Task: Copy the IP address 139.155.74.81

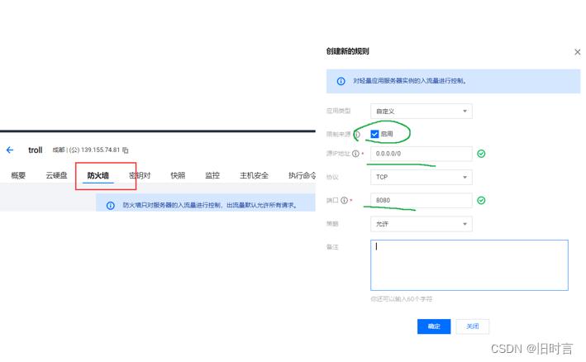Action: pyautogui.click(x=126, y=150)
